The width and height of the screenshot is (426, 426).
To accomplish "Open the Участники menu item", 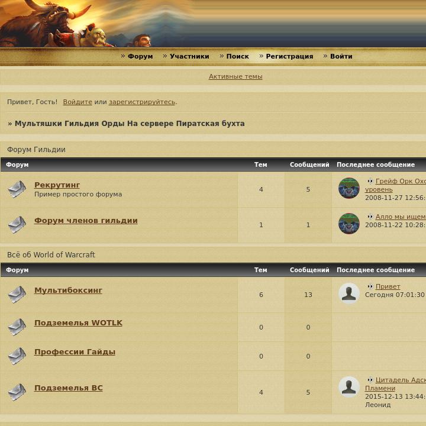I will pos(189,56).
